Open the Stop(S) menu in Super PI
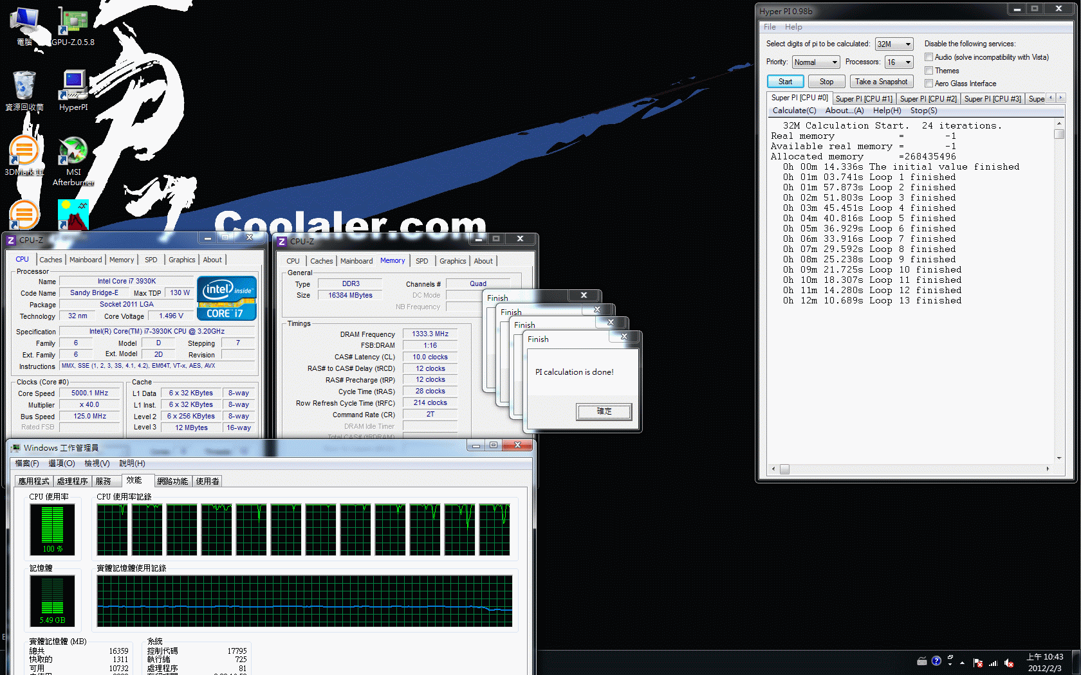This screenshot has height=675, width=1081. click(923, 111)
